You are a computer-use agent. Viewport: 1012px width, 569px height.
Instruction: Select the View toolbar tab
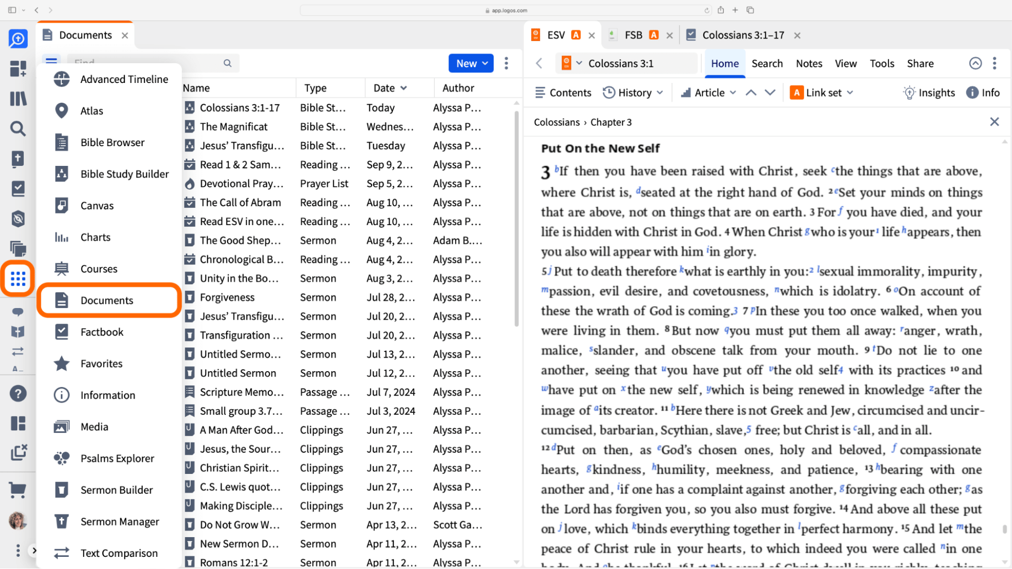pyautogui.click(x=845, y=63)
